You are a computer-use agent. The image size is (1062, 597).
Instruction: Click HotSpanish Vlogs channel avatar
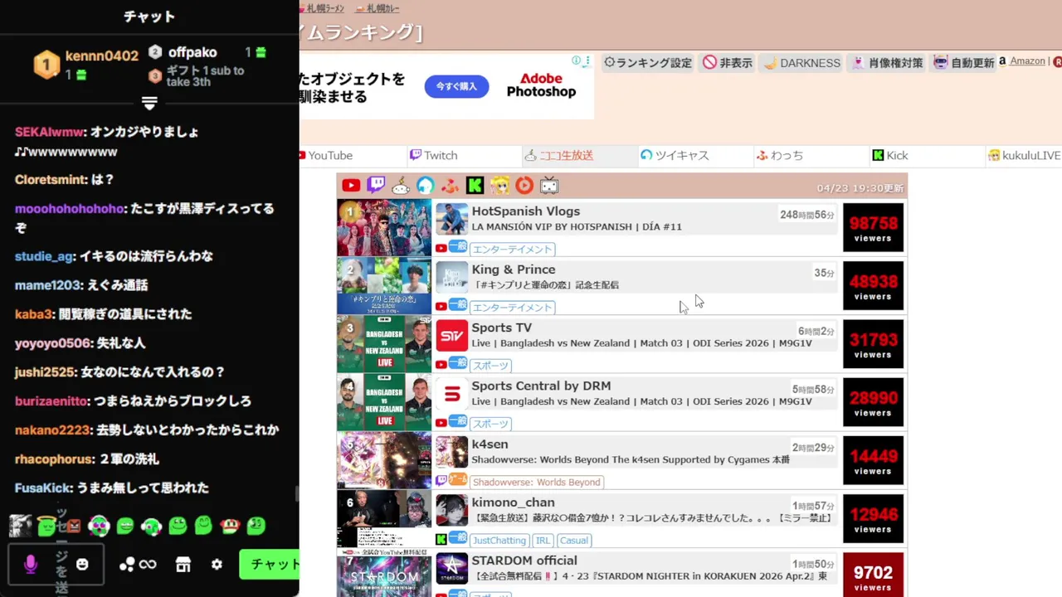coord(452,219)
